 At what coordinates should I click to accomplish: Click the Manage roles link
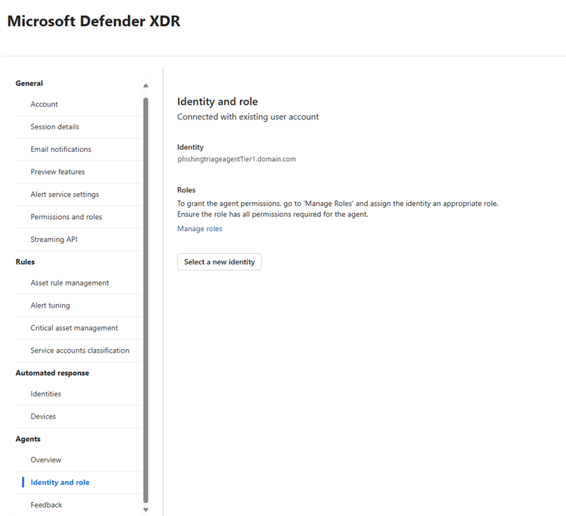[200, 228]
